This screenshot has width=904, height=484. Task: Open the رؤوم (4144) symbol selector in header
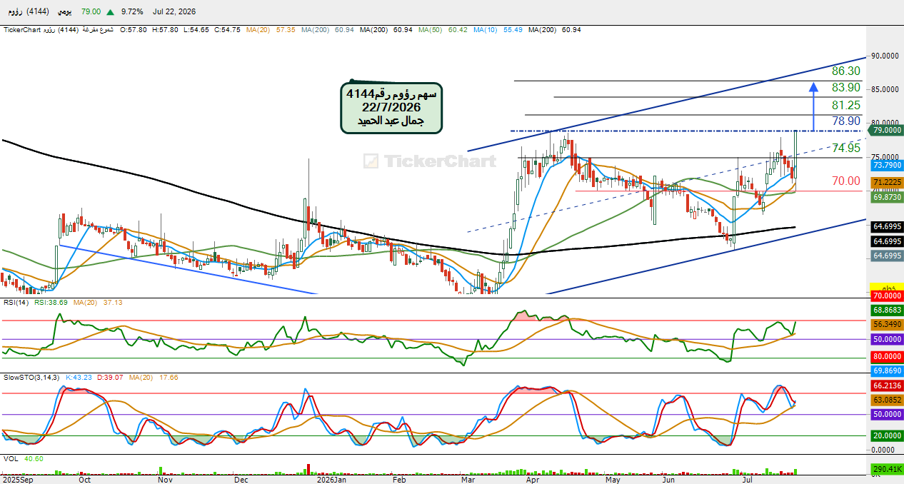[x=26, y=12]
